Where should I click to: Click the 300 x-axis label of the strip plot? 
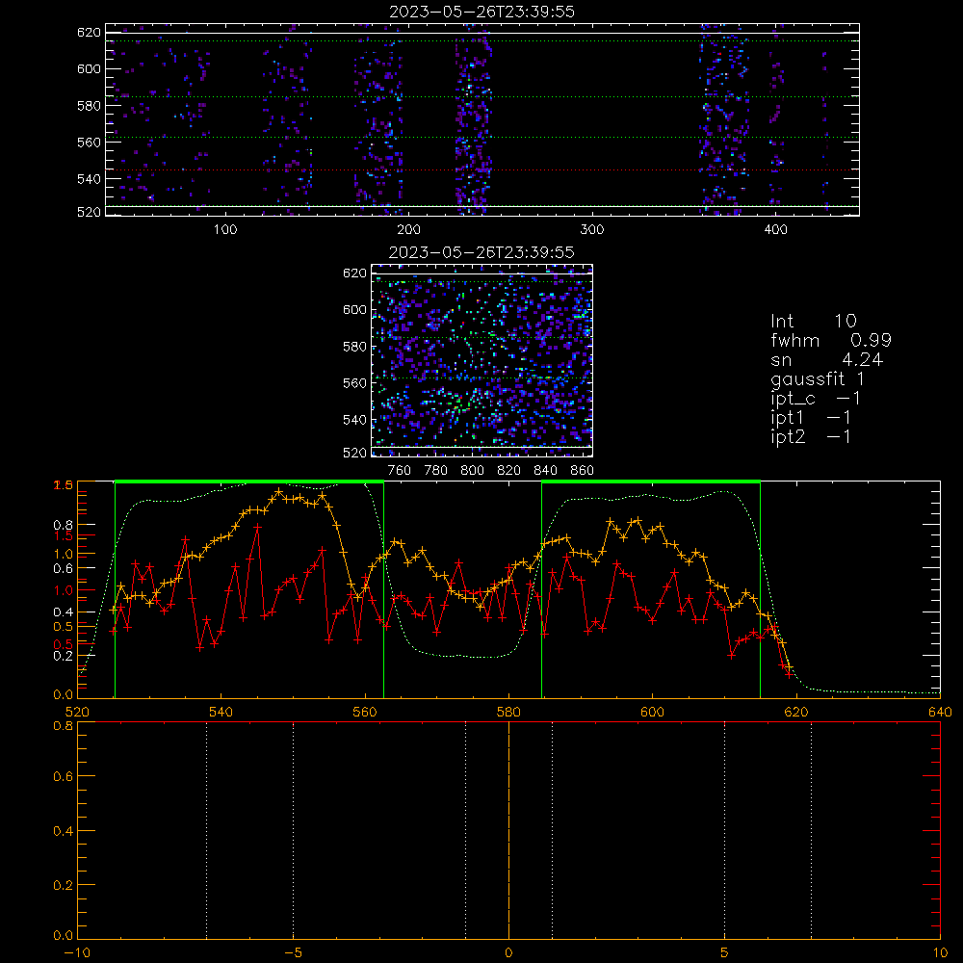(592, 230)
